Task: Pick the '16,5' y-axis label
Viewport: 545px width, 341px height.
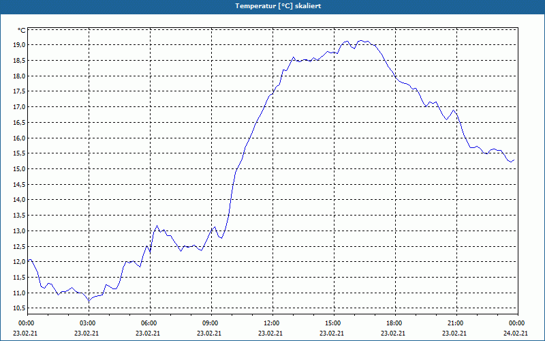Action: click(x=20, y=123)
